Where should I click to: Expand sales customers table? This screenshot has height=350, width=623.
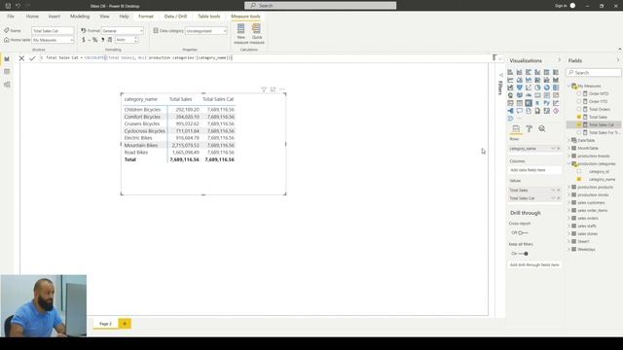pyautogui.click(x=568, y=202)
